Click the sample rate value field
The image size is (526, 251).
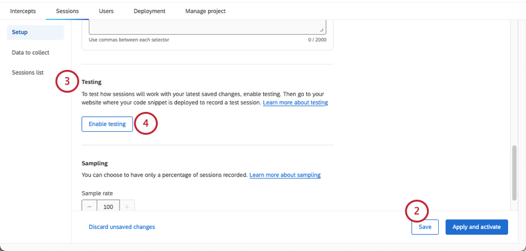click(108, 206)
